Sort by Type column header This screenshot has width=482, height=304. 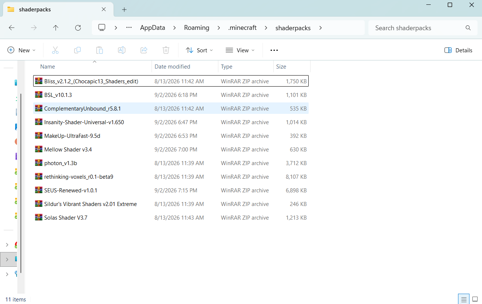click(x=226, y=67)
